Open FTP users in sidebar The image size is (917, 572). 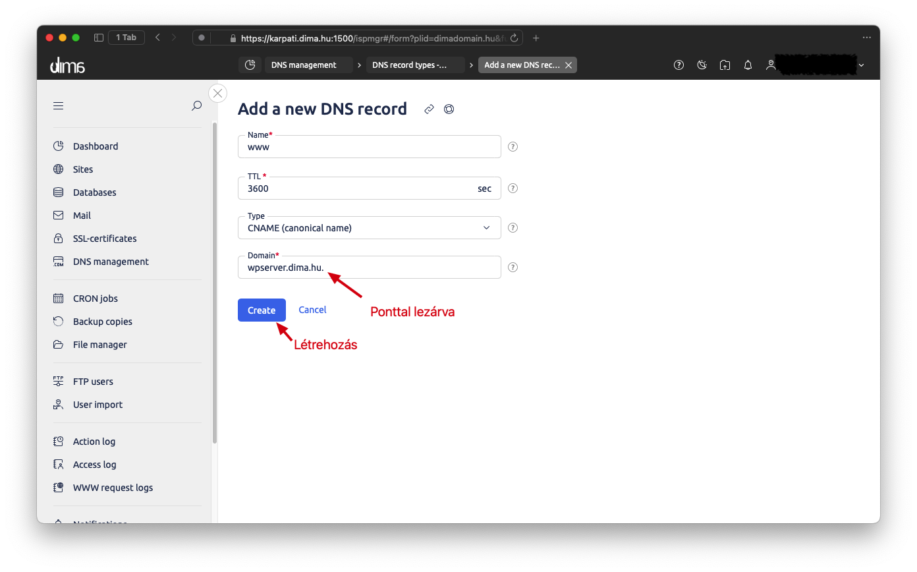[x=93, y=382]
